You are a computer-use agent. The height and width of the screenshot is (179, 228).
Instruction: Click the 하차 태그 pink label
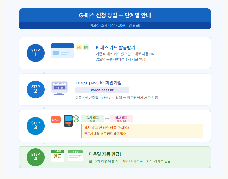click(121, 119)
